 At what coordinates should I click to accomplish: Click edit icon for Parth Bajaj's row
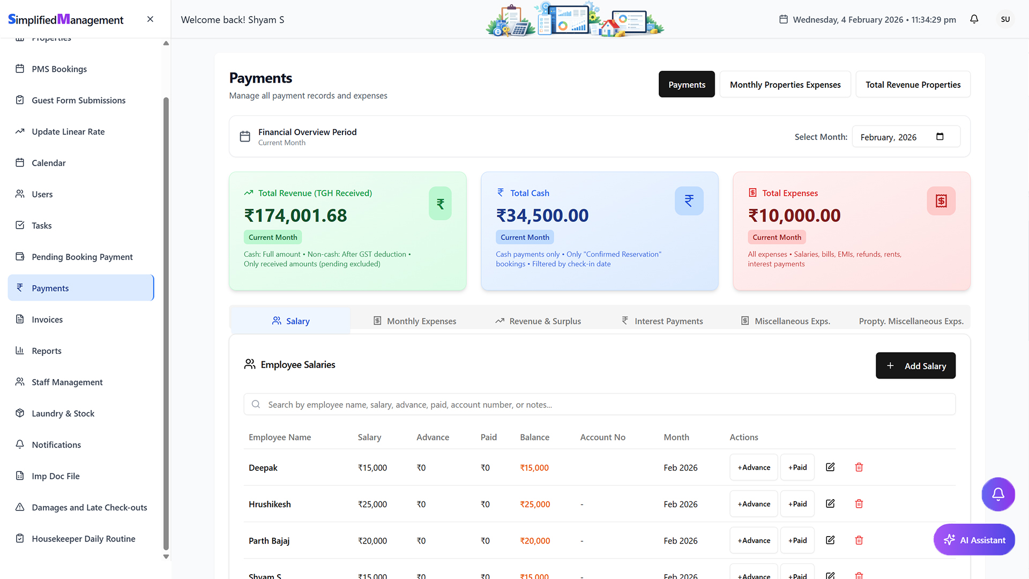pos(830,540)
